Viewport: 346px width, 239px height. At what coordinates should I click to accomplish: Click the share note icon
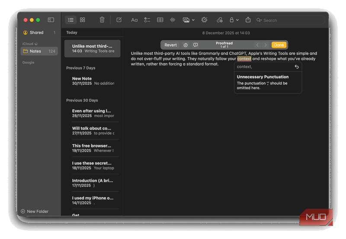tap(248, 20)
